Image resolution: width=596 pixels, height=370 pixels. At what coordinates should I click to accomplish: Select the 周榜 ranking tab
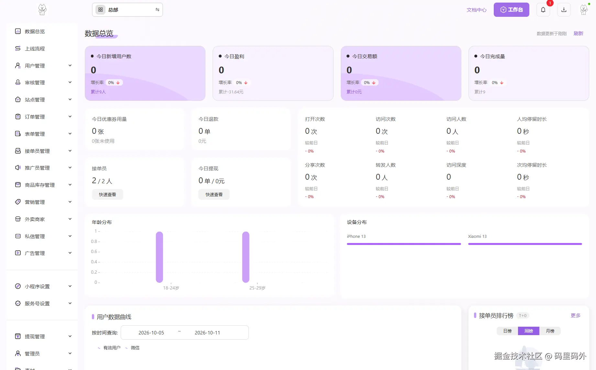529,331
